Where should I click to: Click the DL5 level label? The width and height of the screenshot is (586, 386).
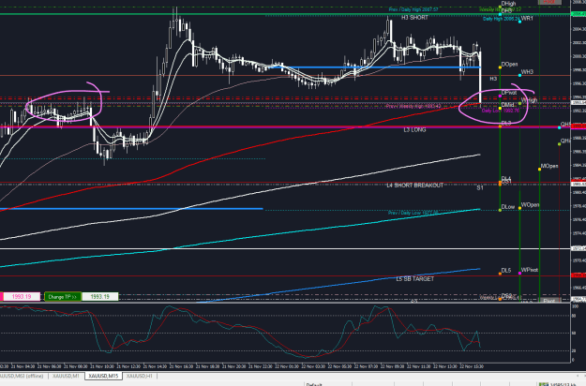[506, 270]
